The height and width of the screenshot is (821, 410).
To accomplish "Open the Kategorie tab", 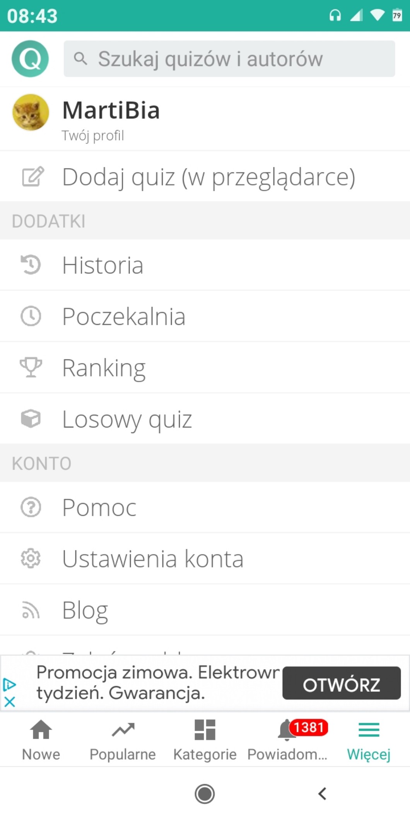I will tap(205, 739).
